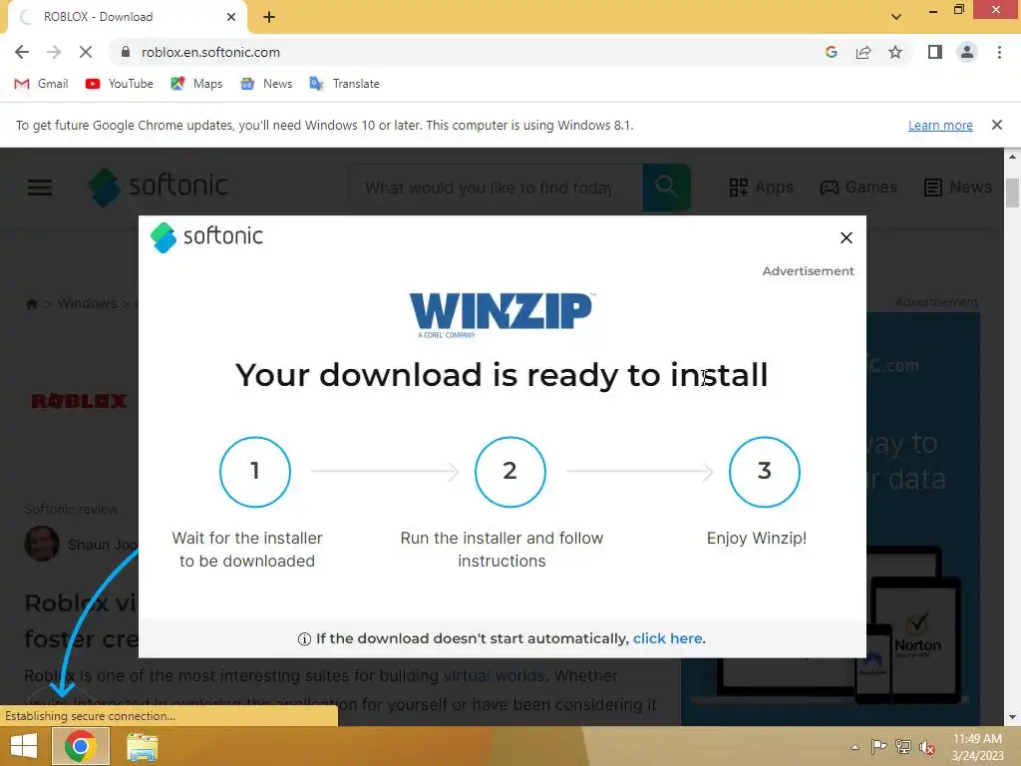Select the ROBLOX - Download tab
The height and width of the screenshot is (766, 1021).
coord(127,17)
